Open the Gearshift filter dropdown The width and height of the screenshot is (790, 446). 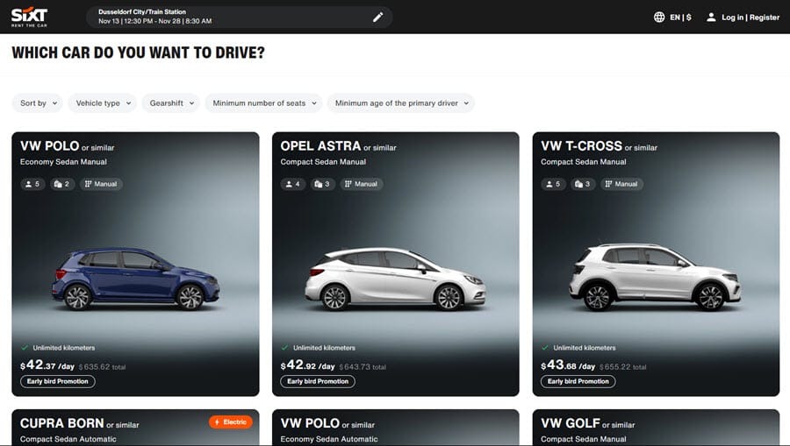tap(170, 103)
